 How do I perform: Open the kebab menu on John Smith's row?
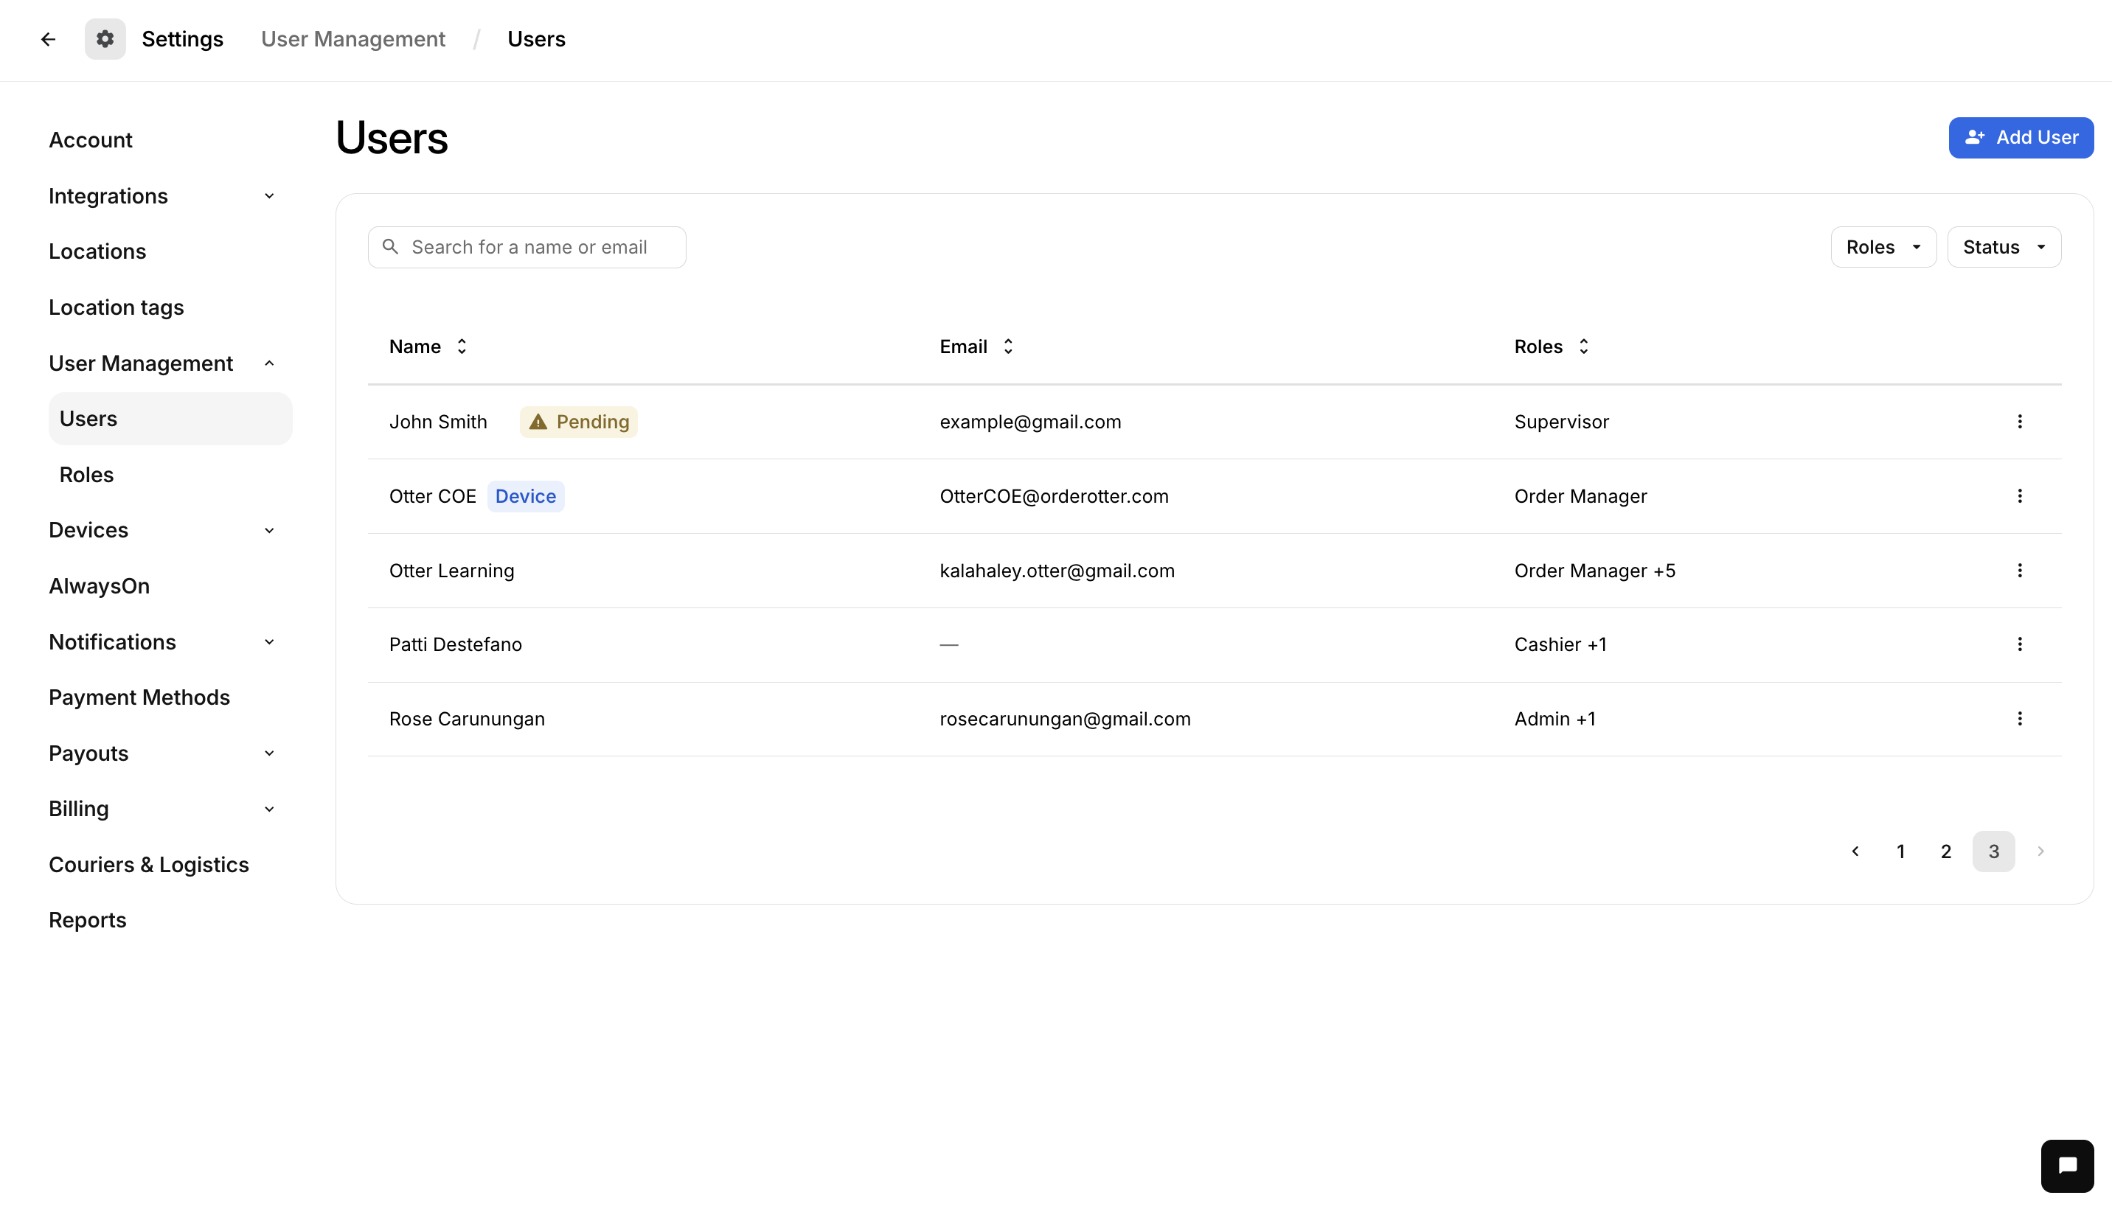click(2021, 421)
